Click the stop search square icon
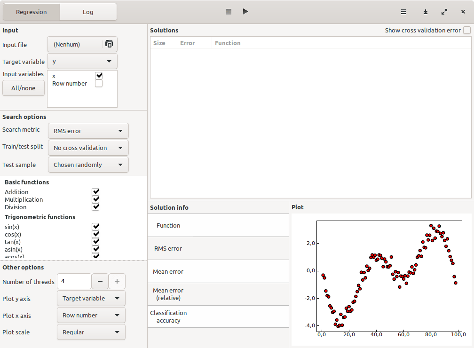This screenshot has height=348, width=474. point(229,12)
